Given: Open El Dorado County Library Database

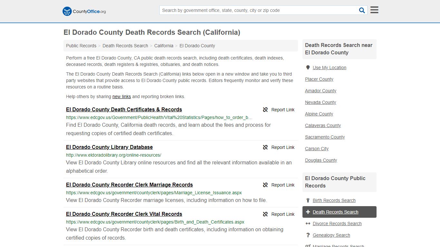Looking at the screenshot, I should pyautogui.click(x=109, y=147).
